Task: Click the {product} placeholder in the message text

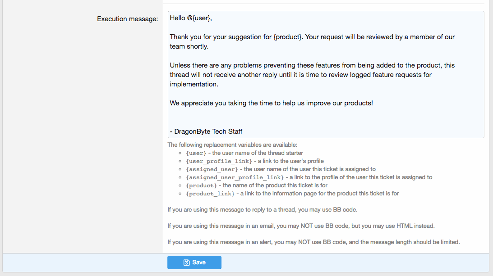Action: [287, 37]
